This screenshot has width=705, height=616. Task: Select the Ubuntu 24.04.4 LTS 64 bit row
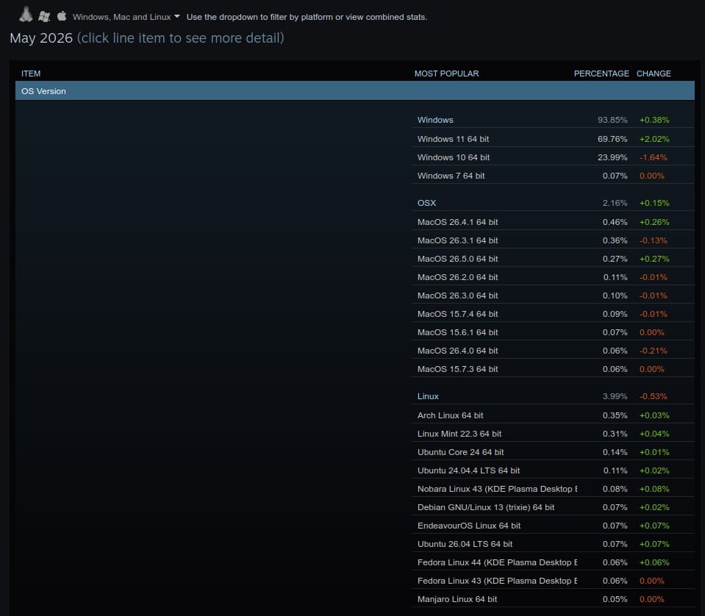(553, 470)
